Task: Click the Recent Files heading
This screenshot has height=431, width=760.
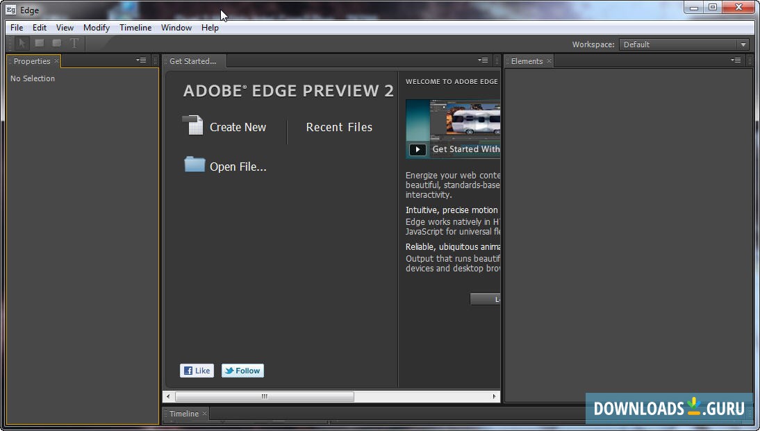Action: coord(339,128)
